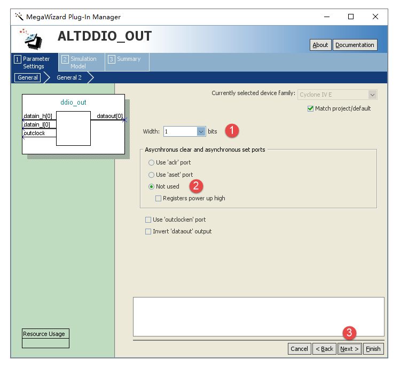Enable Use 'outclocken' port checkbox
Screen dimensions: 400x368
tap(175, 220)
